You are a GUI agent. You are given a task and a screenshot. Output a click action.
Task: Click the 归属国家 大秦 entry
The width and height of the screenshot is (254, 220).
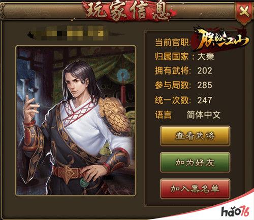pos(184,57)
